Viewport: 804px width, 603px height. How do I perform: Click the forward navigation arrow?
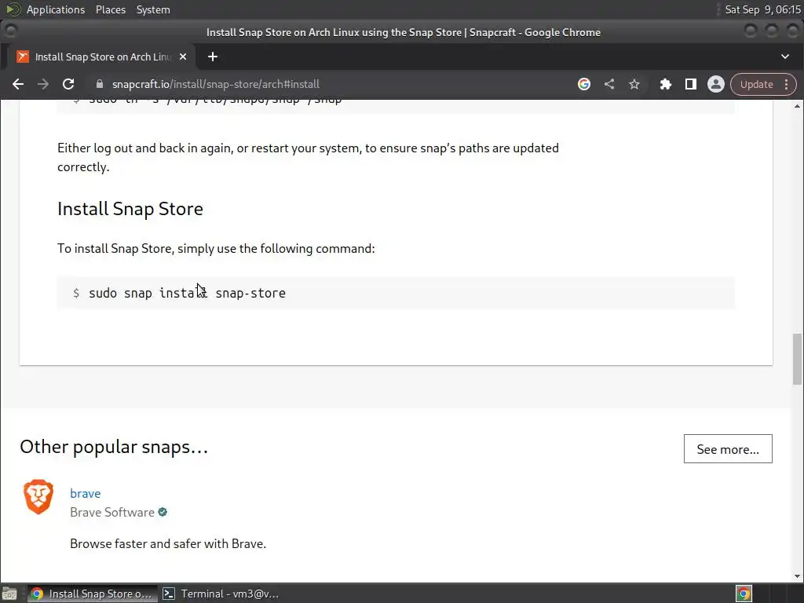point(43,84)
